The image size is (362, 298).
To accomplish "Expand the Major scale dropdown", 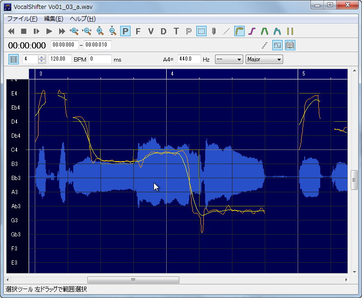I will coord(264,59).
